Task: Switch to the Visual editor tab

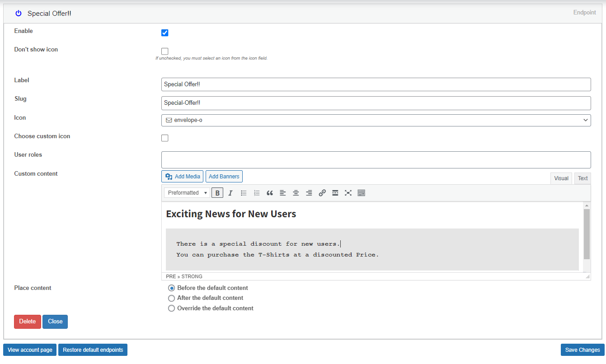Action: [561, 178]
